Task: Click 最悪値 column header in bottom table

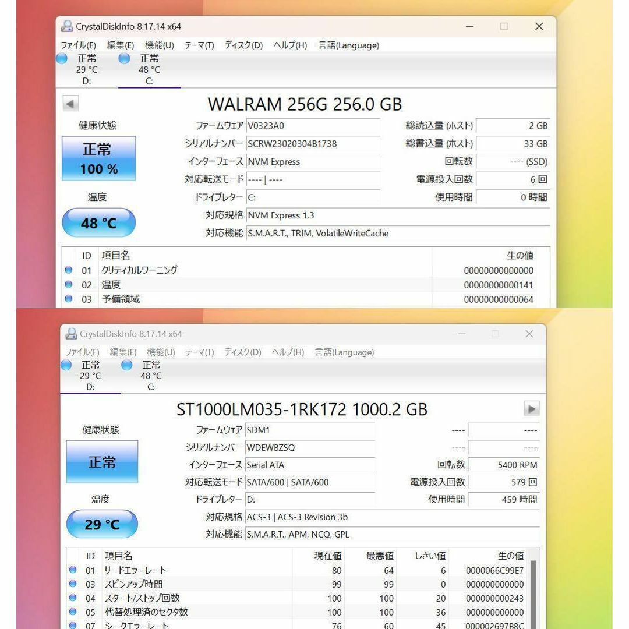Action: 380,556
